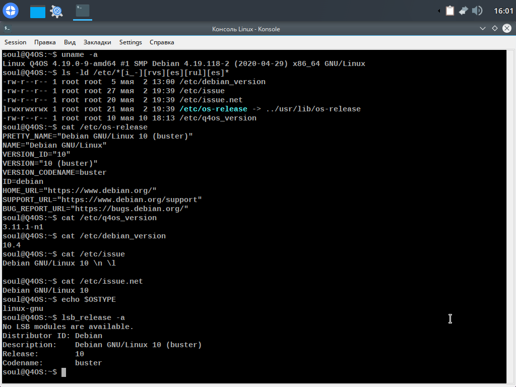Image resolution: width=516 pixels, height=387 pixels.
Task: Launch the web browser taskbar icon
Action: click(56, 11)
